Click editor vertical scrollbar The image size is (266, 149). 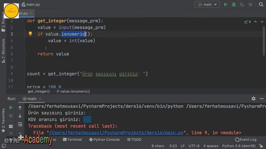point(264,41)
